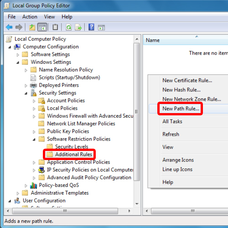Image resolution: width=228 pixels, height=228 pixels.
Task: Expand the Name Resolution Policy node
Action: pos(26,70)
